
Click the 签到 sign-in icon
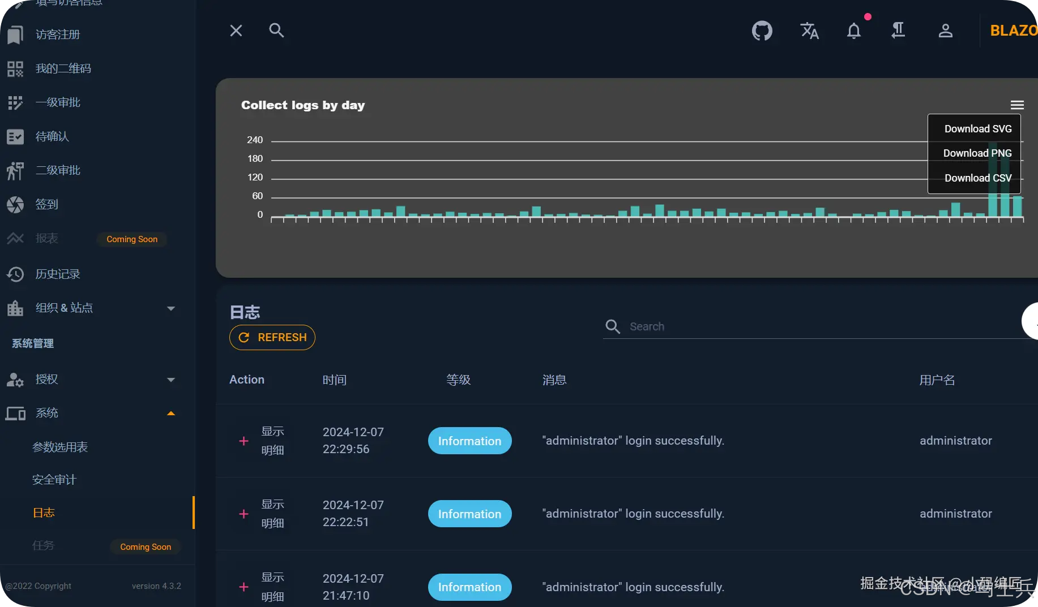(15, 204)
